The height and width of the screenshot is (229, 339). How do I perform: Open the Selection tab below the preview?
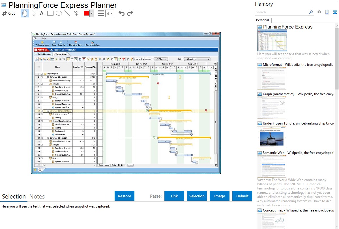14,197
